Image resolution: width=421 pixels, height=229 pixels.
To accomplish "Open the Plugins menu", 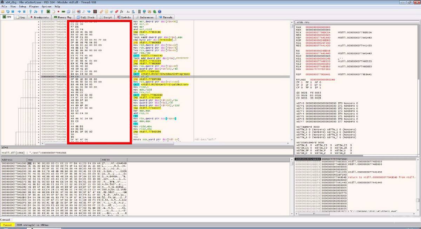I will [34, 7].
